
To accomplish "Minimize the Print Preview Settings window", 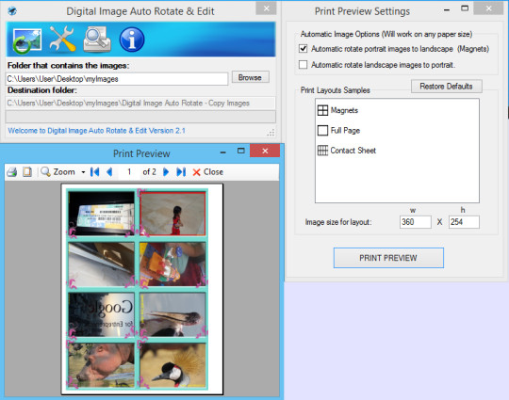I will tap(447, 9).
